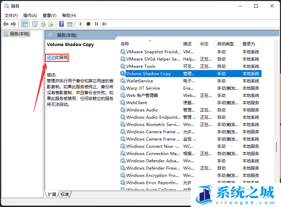Stop service with square stop icon
This screenshot has width=281, height=207.
[88, 24]
